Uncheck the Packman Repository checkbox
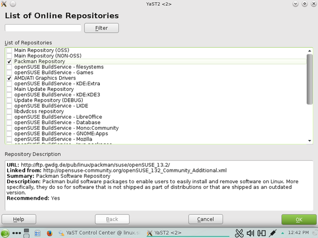This screenshot has width=318, height=238. 9,61
